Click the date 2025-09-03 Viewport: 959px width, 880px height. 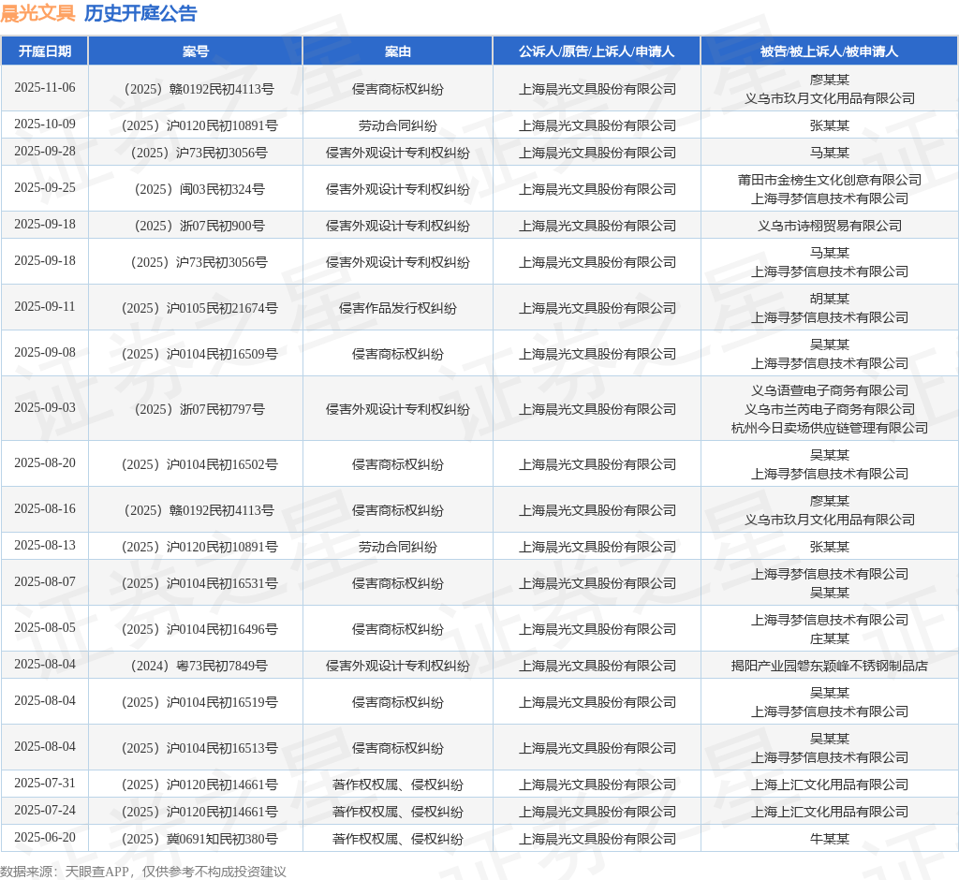[x=45, y=407]
